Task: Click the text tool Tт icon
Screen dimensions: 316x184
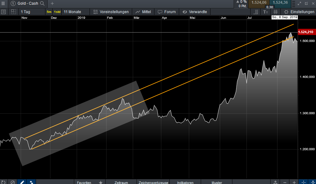Action: [x=266, y=12]
